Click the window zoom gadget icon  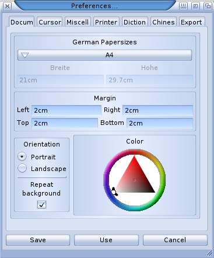195,6
